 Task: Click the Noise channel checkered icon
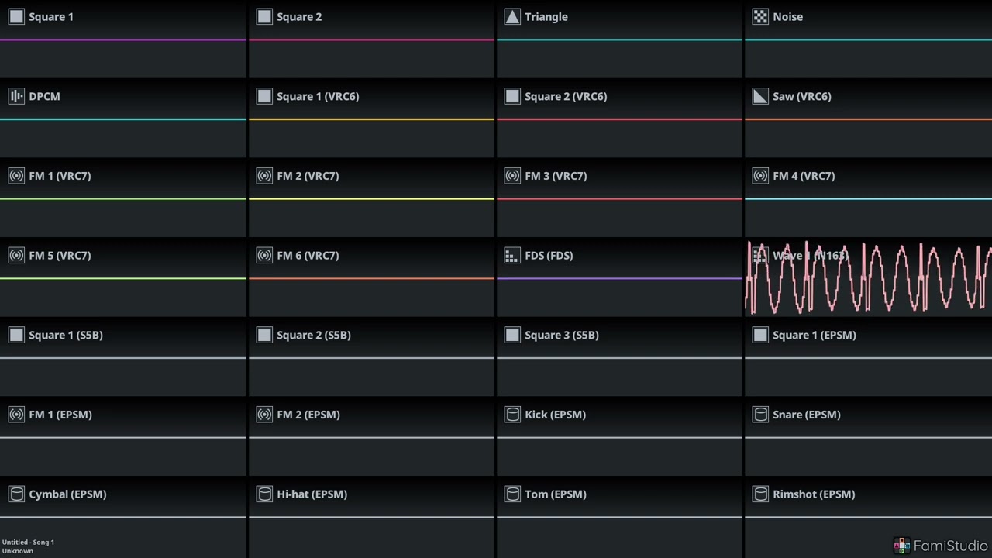point(760,17)
